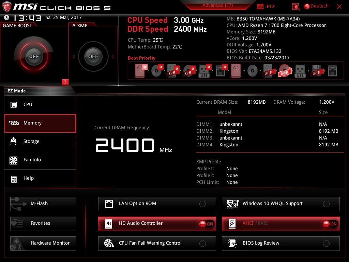Enable Windows 10 WHQL Support toggle
349x262 pixels.
pos(326,204)
